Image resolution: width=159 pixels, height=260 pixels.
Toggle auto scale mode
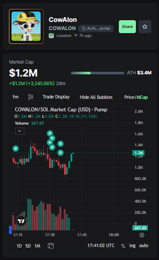(144, 245)
